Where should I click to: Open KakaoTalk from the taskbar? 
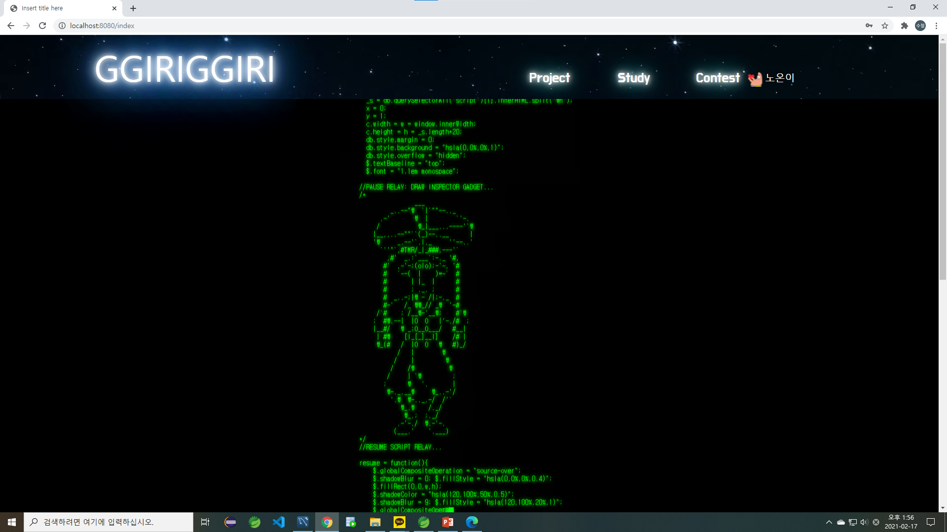coord(400,522)
